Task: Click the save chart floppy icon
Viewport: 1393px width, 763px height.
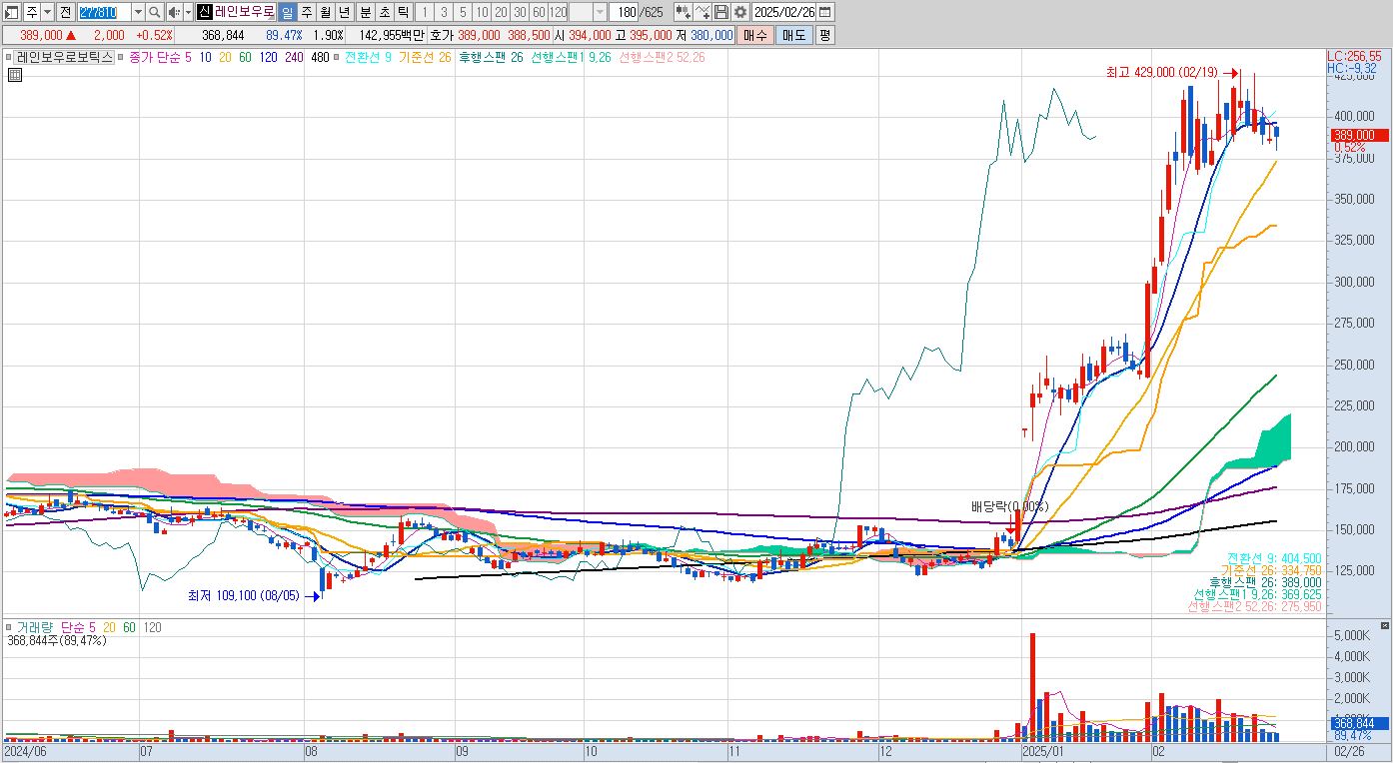Action: tap(721, 12)
